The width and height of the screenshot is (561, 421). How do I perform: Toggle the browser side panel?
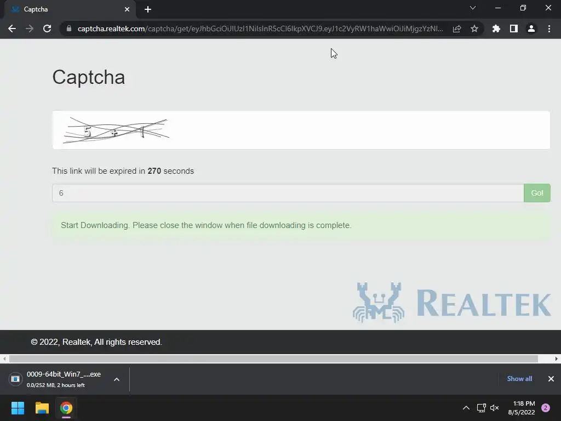[x=514, y=29]
